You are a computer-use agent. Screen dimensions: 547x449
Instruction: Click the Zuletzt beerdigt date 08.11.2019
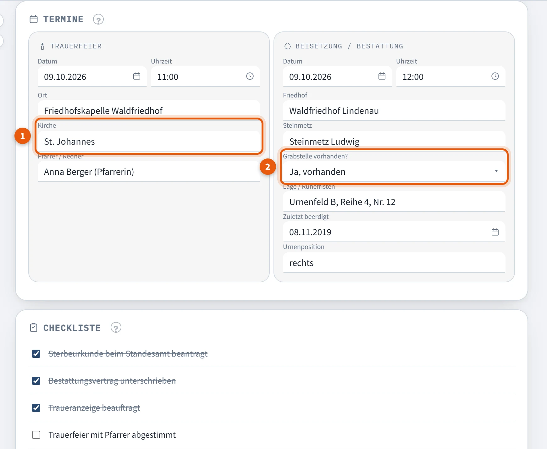click(x=310, y=232)
